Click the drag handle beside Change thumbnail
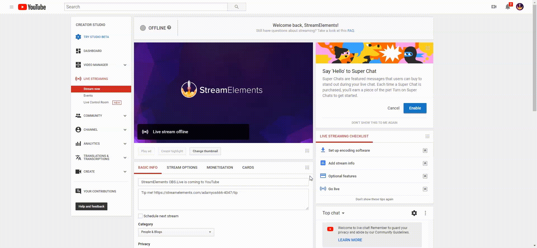Viewport: 537px width, 248px height. point(307,151)
